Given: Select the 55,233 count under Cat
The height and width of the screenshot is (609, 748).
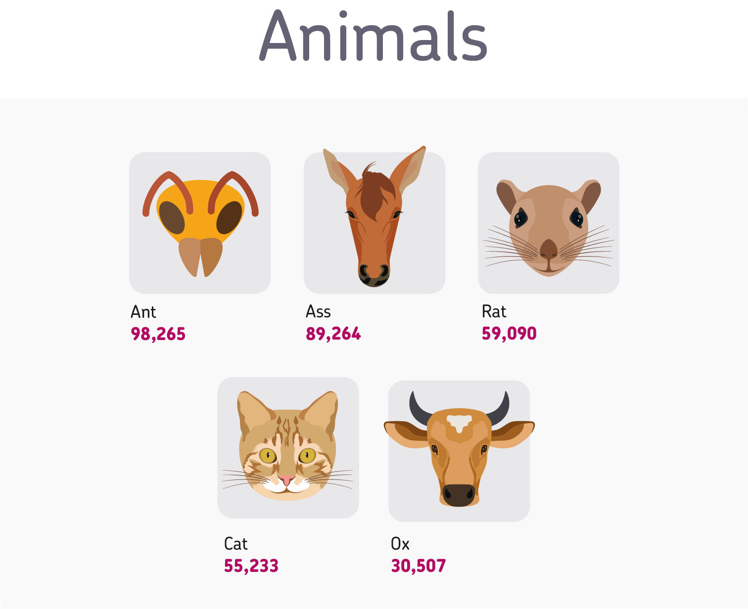Looking at the screenshot, I should (251, 565).
